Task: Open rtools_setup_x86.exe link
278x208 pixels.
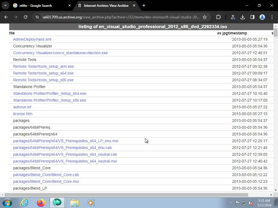Action: tap(43, 80)
